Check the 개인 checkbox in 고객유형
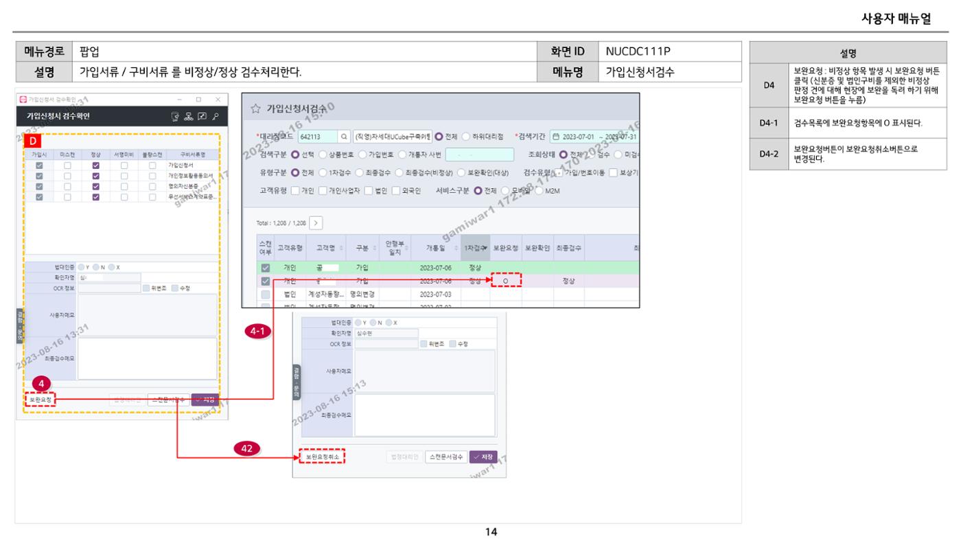This screenshot has height=541, width=961. pos(295,190)
